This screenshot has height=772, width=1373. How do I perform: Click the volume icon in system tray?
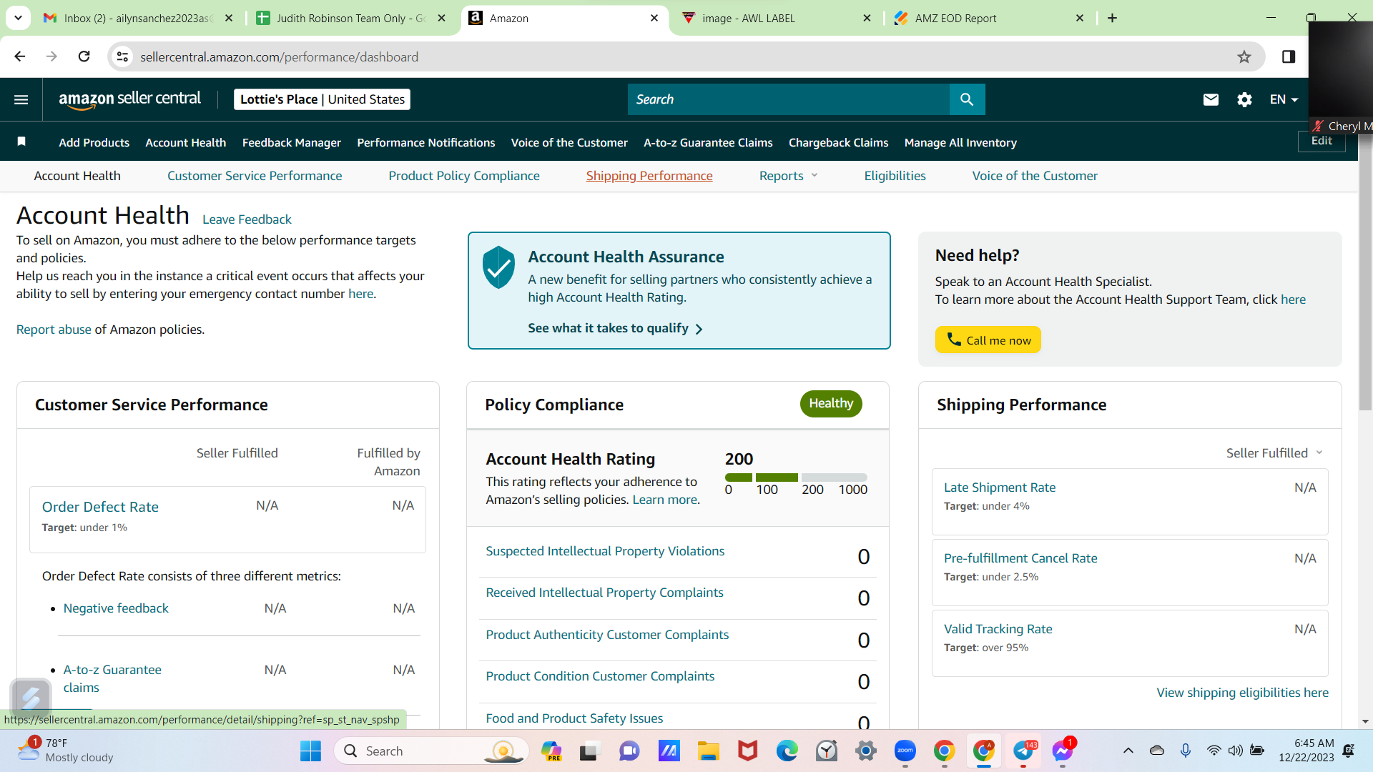pos(1235,751)
